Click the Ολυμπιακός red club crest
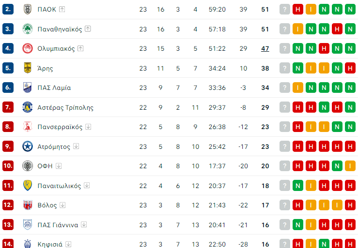The image size is (358, 248). pyautogui.click(x=27, y=48)
